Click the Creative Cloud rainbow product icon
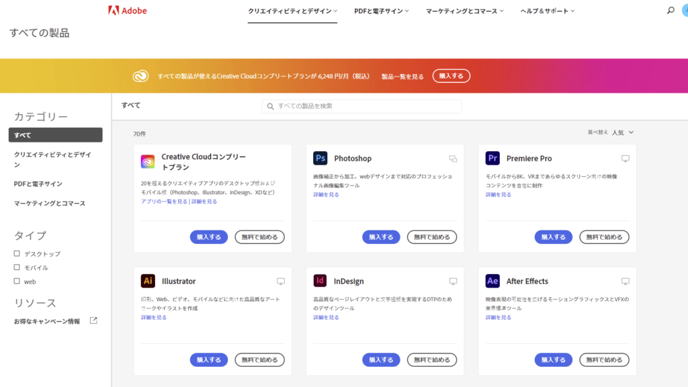The height and width of the screenshot is (387, 688). [147, 161]
